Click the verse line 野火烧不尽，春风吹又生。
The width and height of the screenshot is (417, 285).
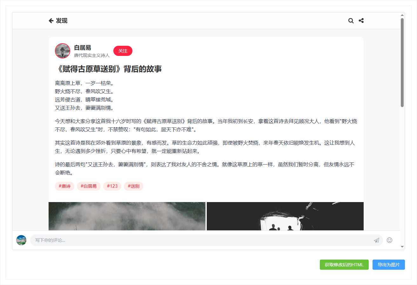(84, 92)
